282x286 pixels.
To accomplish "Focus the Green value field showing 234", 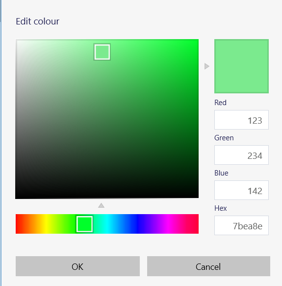I will [x=241, y=155].
